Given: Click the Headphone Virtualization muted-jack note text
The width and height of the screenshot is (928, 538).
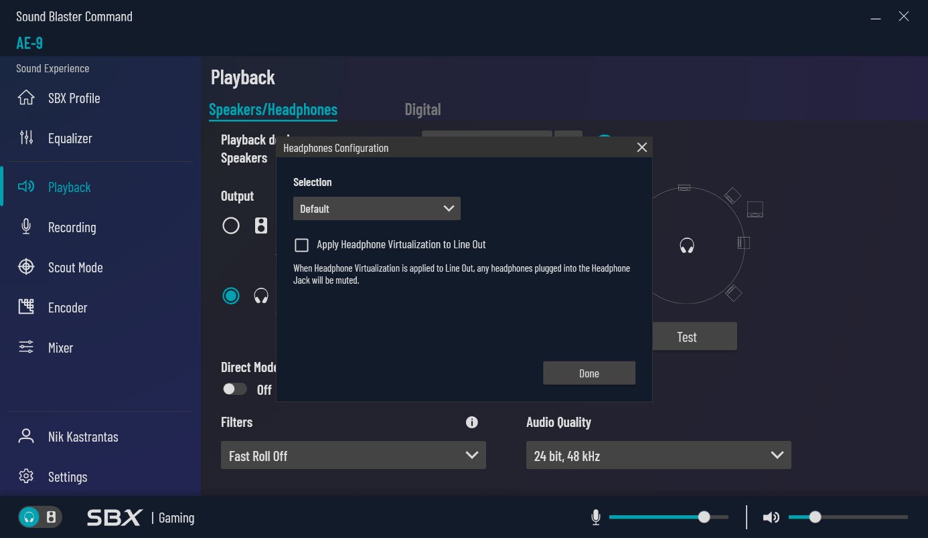Looking at the screenshot, I should (462, 274).
